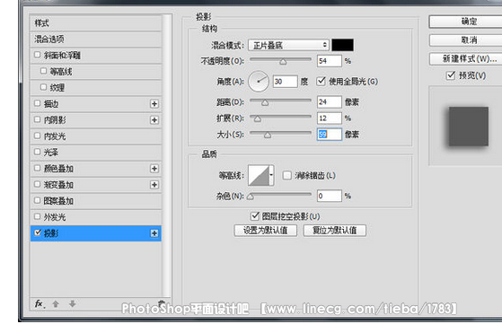The image size is (502, 324).
Task: Click the plus icon beside 内阴影
Action: (154, 120)
